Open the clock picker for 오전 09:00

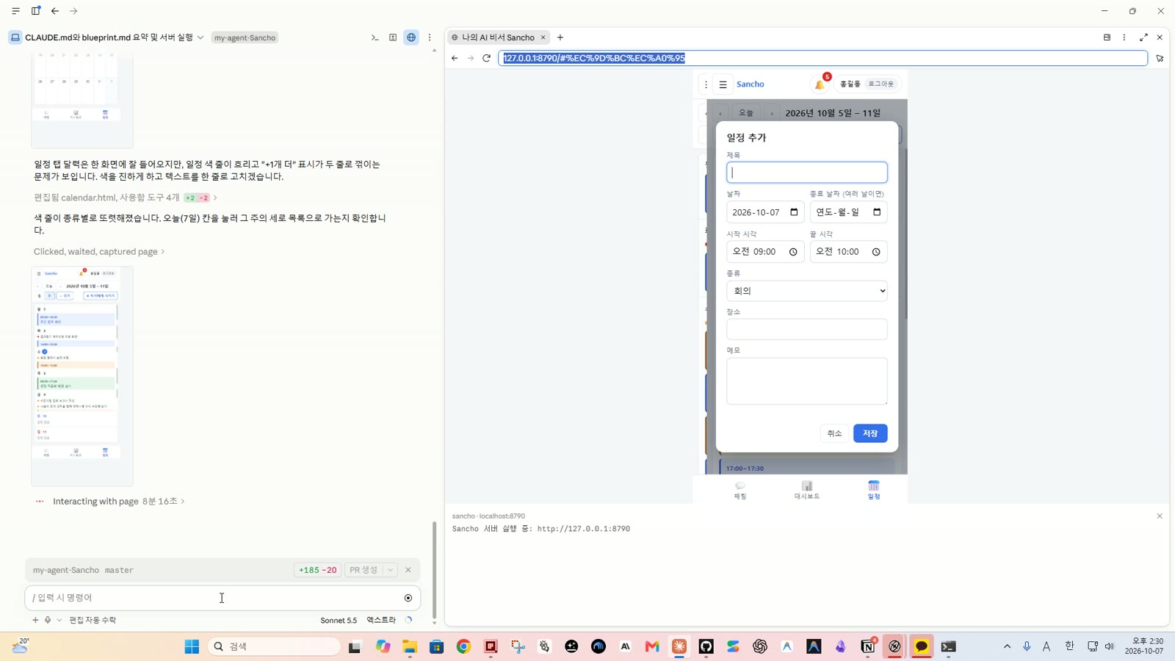(x=793, y=252)
